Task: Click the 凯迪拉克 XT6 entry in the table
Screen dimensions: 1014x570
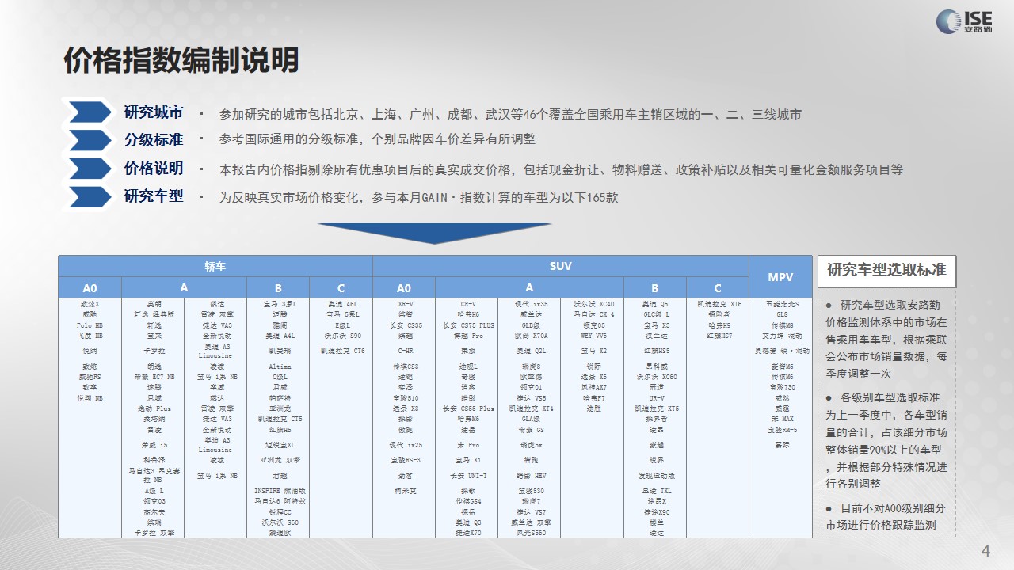Action: click(x=719, y=304)
